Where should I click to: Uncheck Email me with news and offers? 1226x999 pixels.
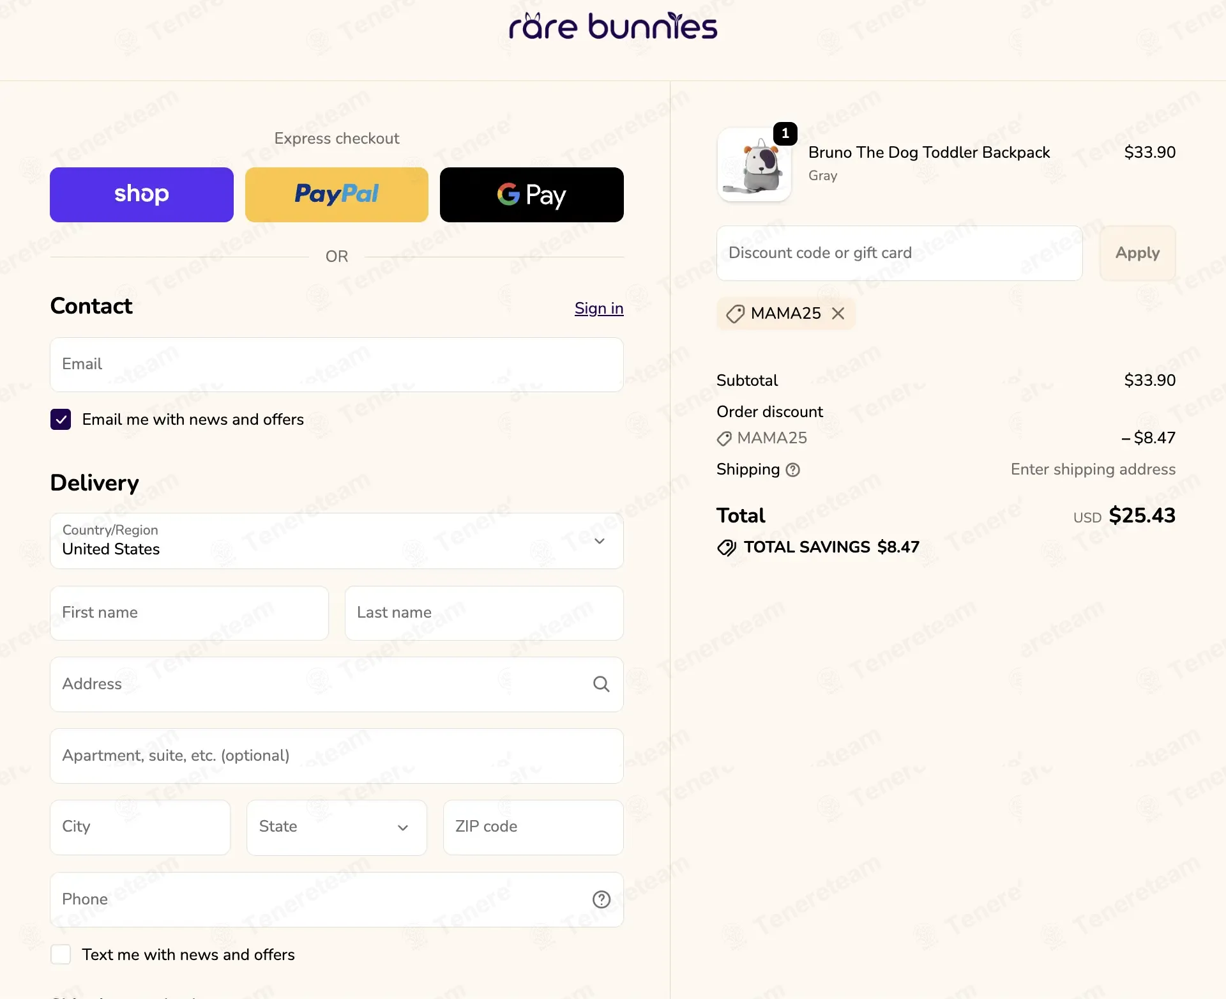coord(61,420)
